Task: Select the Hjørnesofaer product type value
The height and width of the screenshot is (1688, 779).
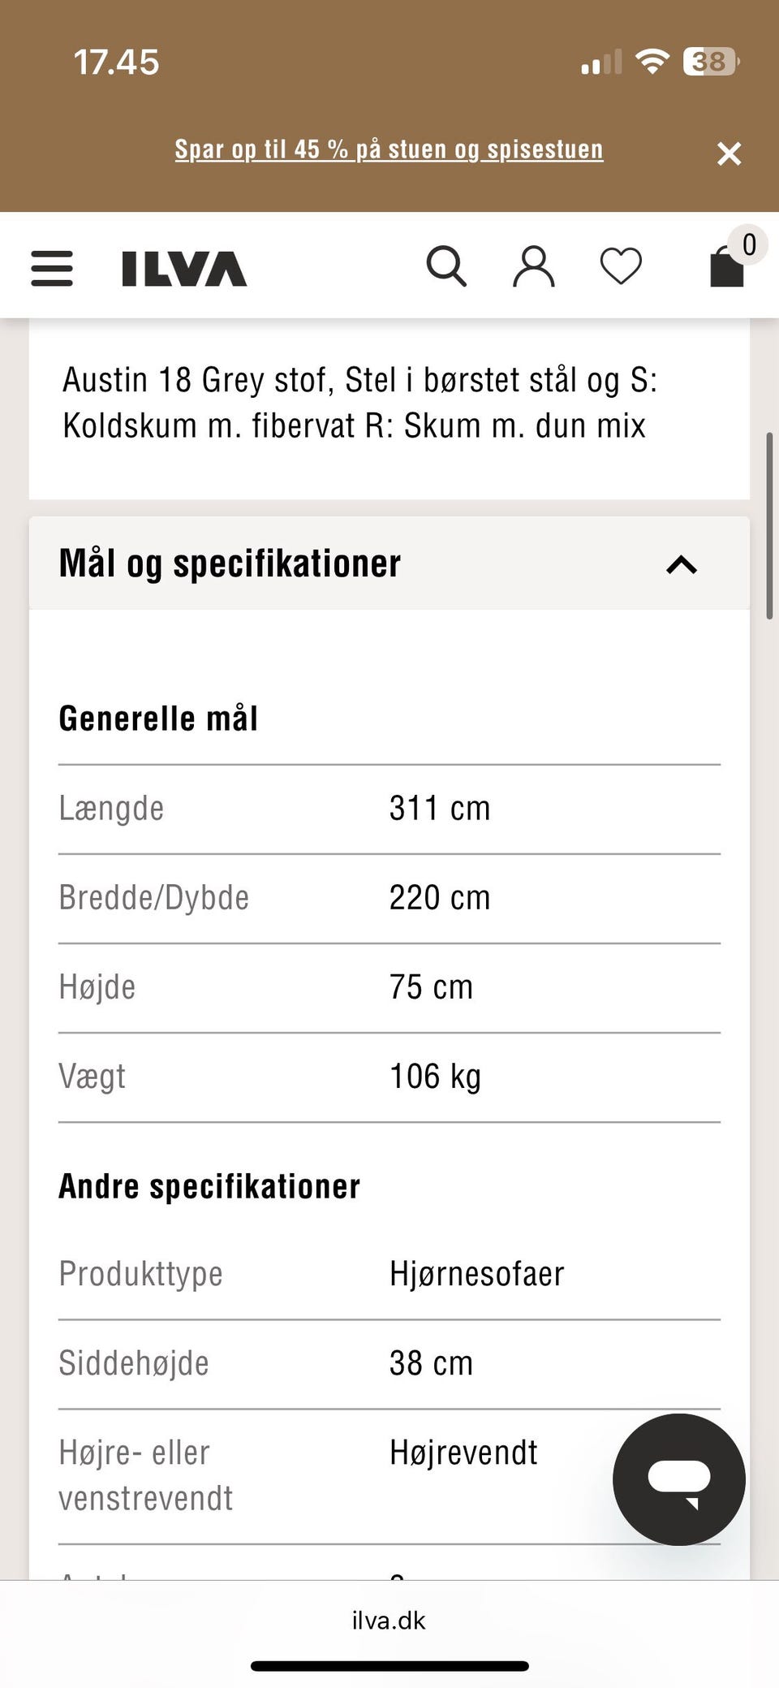Action: point(475,1273)
